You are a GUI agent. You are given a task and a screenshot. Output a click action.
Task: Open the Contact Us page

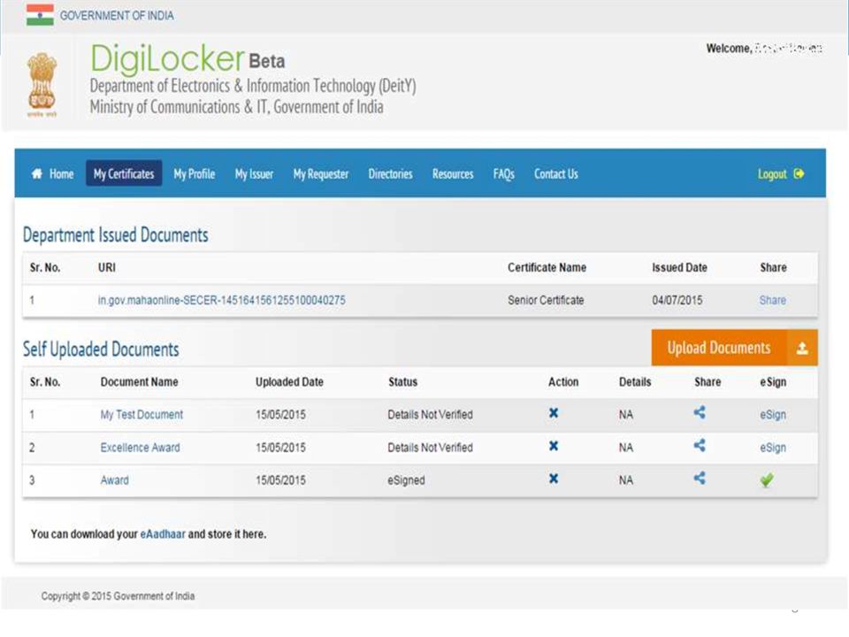pos(556,174)
